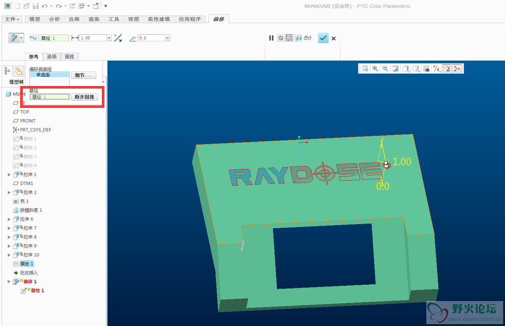Click the Open file folder icon
Image resolution: width=505 pixels, height=326 pixels.
[x=26, y=6]
